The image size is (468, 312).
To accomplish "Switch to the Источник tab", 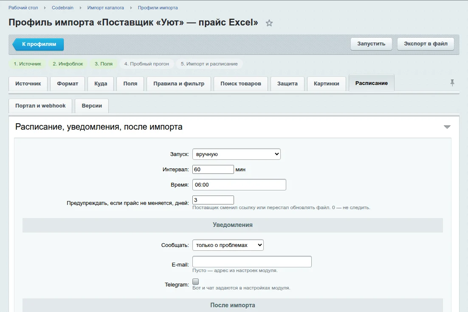I will pyautogui.click(x=28, y=84).
